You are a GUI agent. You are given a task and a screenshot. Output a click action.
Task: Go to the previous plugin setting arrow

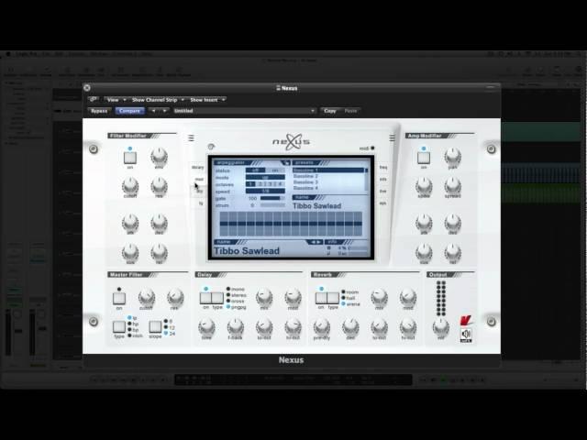coord(153,111)
